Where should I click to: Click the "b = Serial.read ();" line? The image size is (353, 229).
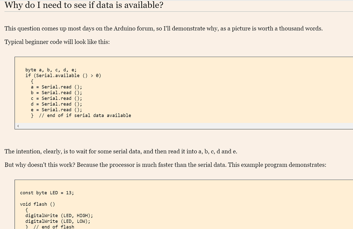pos(56,93)
